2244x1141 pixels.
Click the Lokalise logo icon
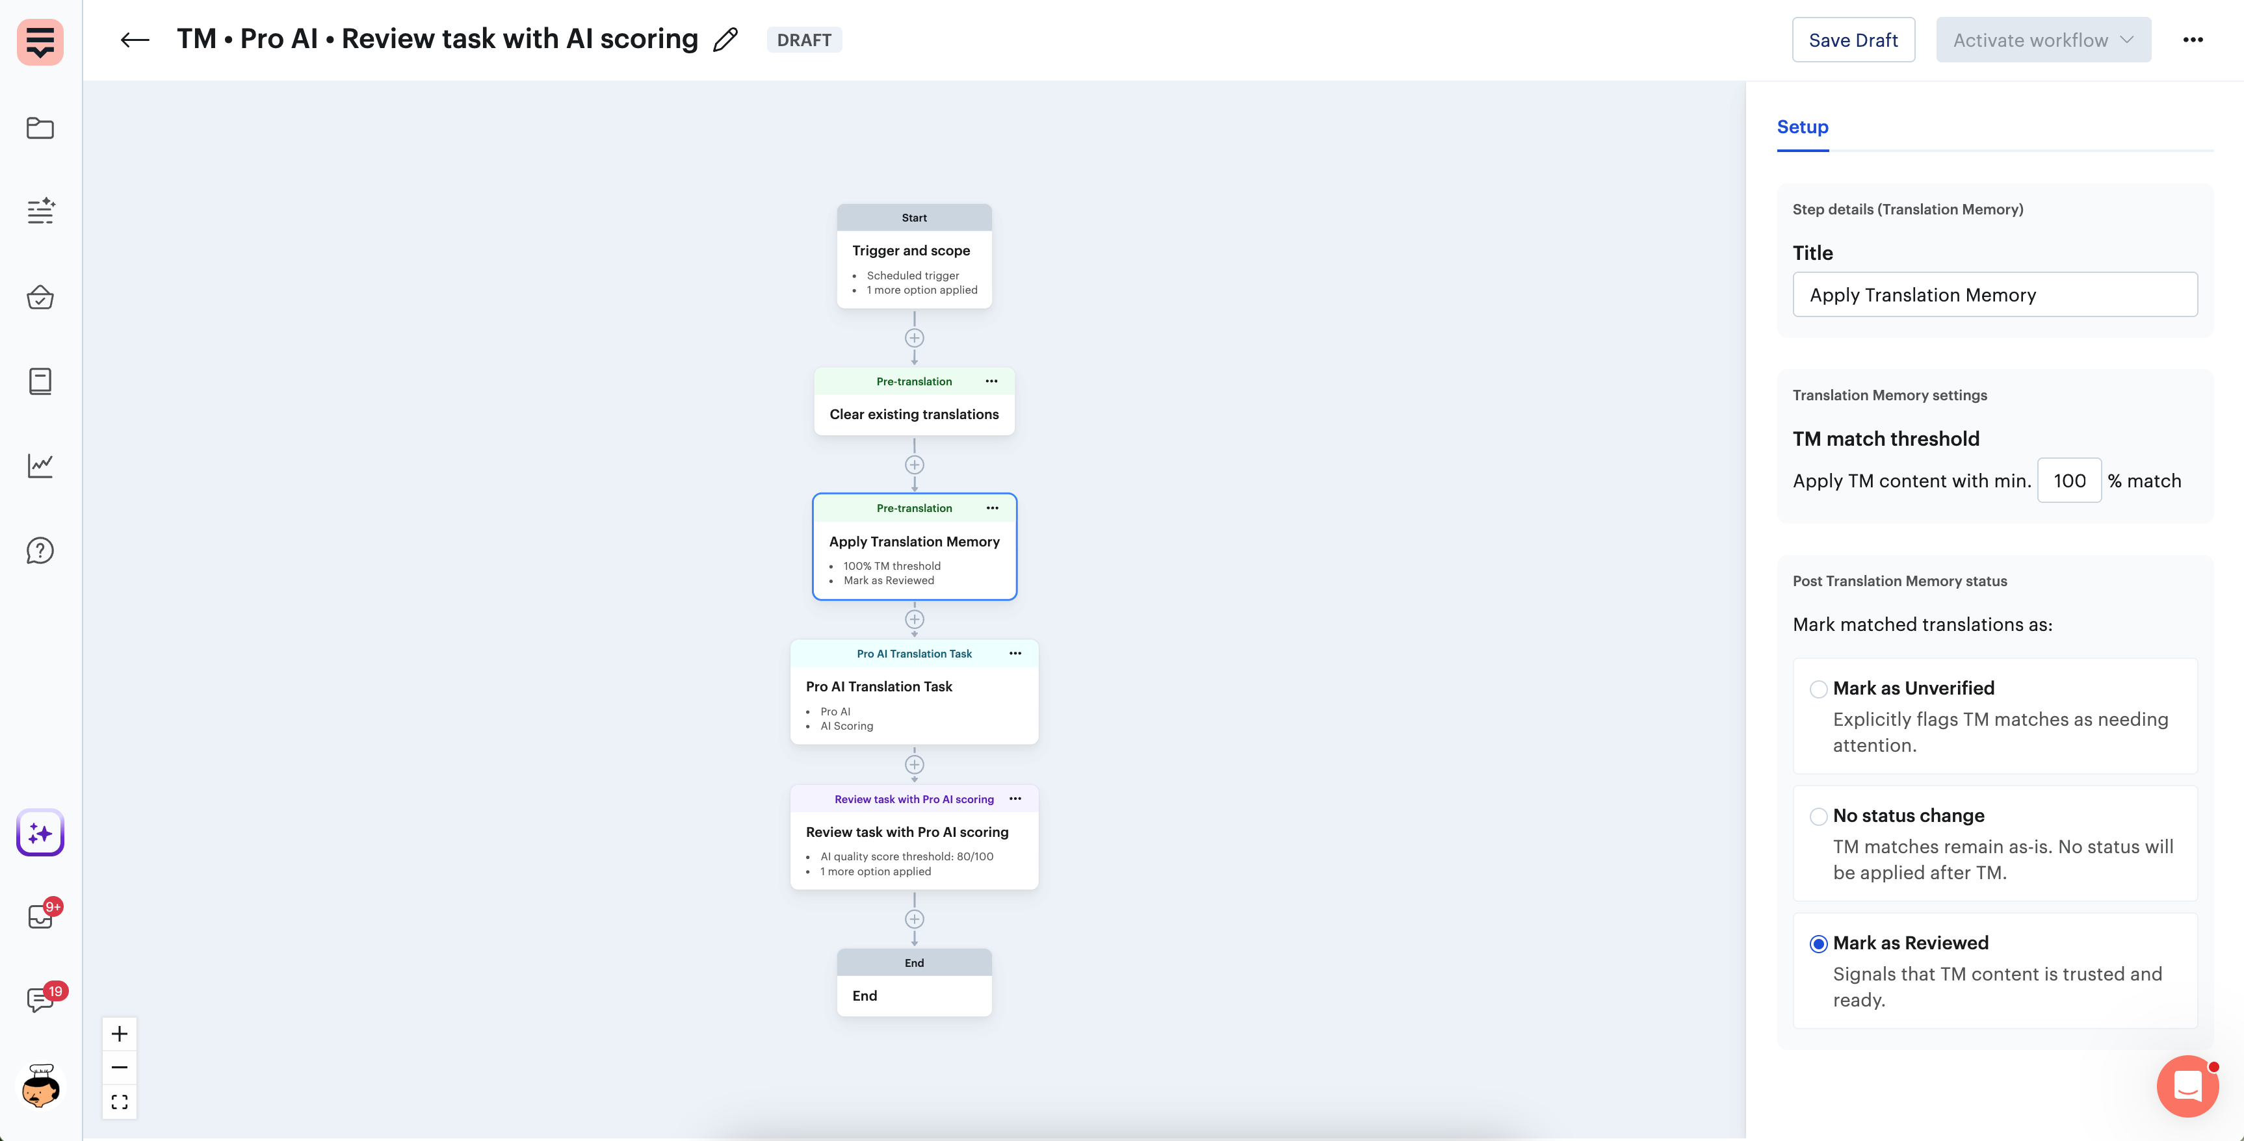[40, 41]
